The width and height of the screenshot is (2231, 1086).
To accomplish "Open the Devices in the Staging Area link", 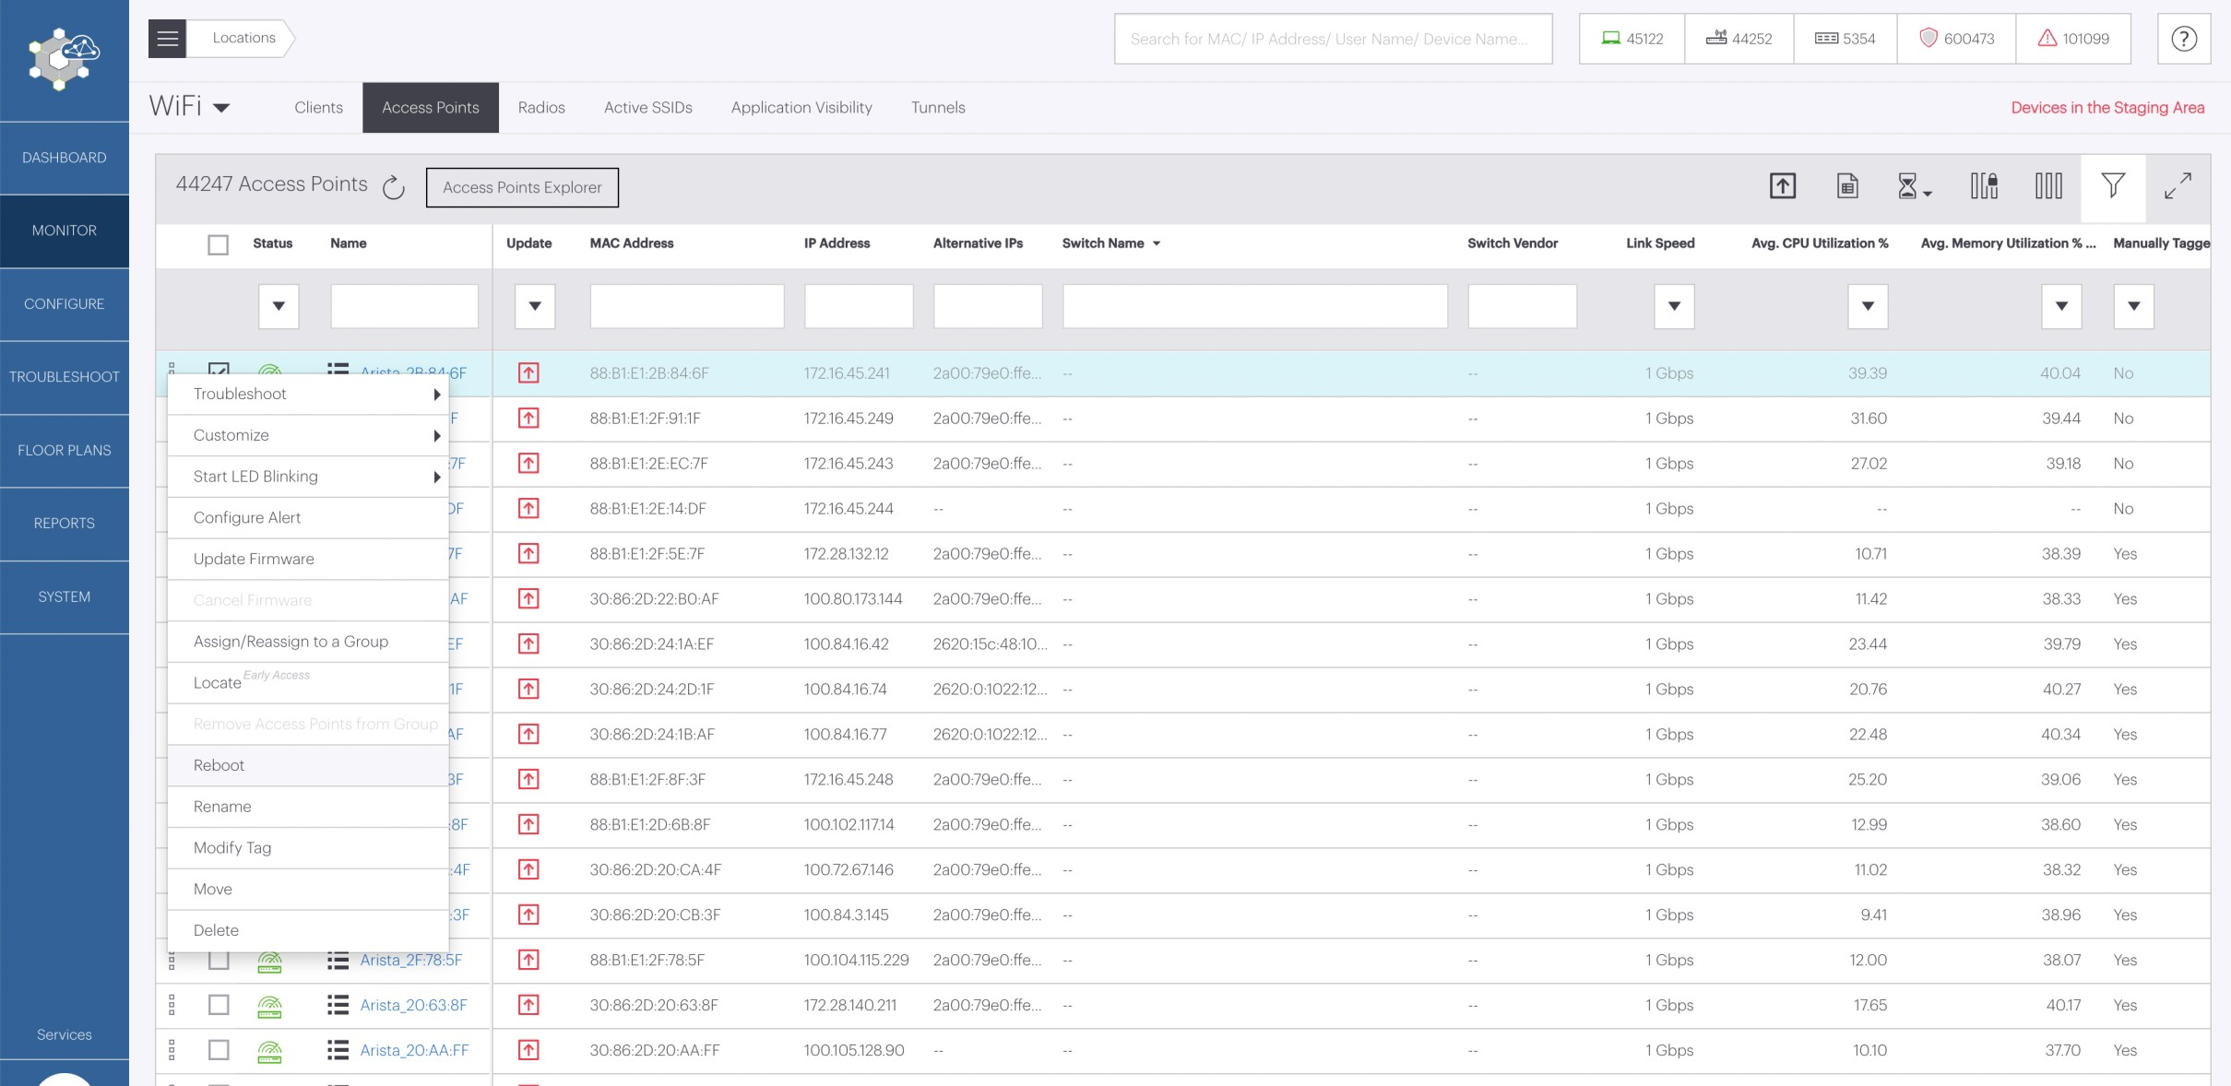I will (2107, 108).
